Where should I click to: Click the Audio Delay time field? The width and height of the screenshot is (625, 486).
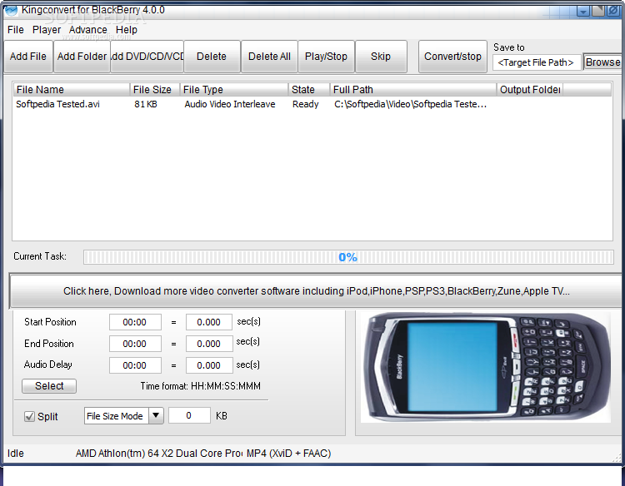135,365
